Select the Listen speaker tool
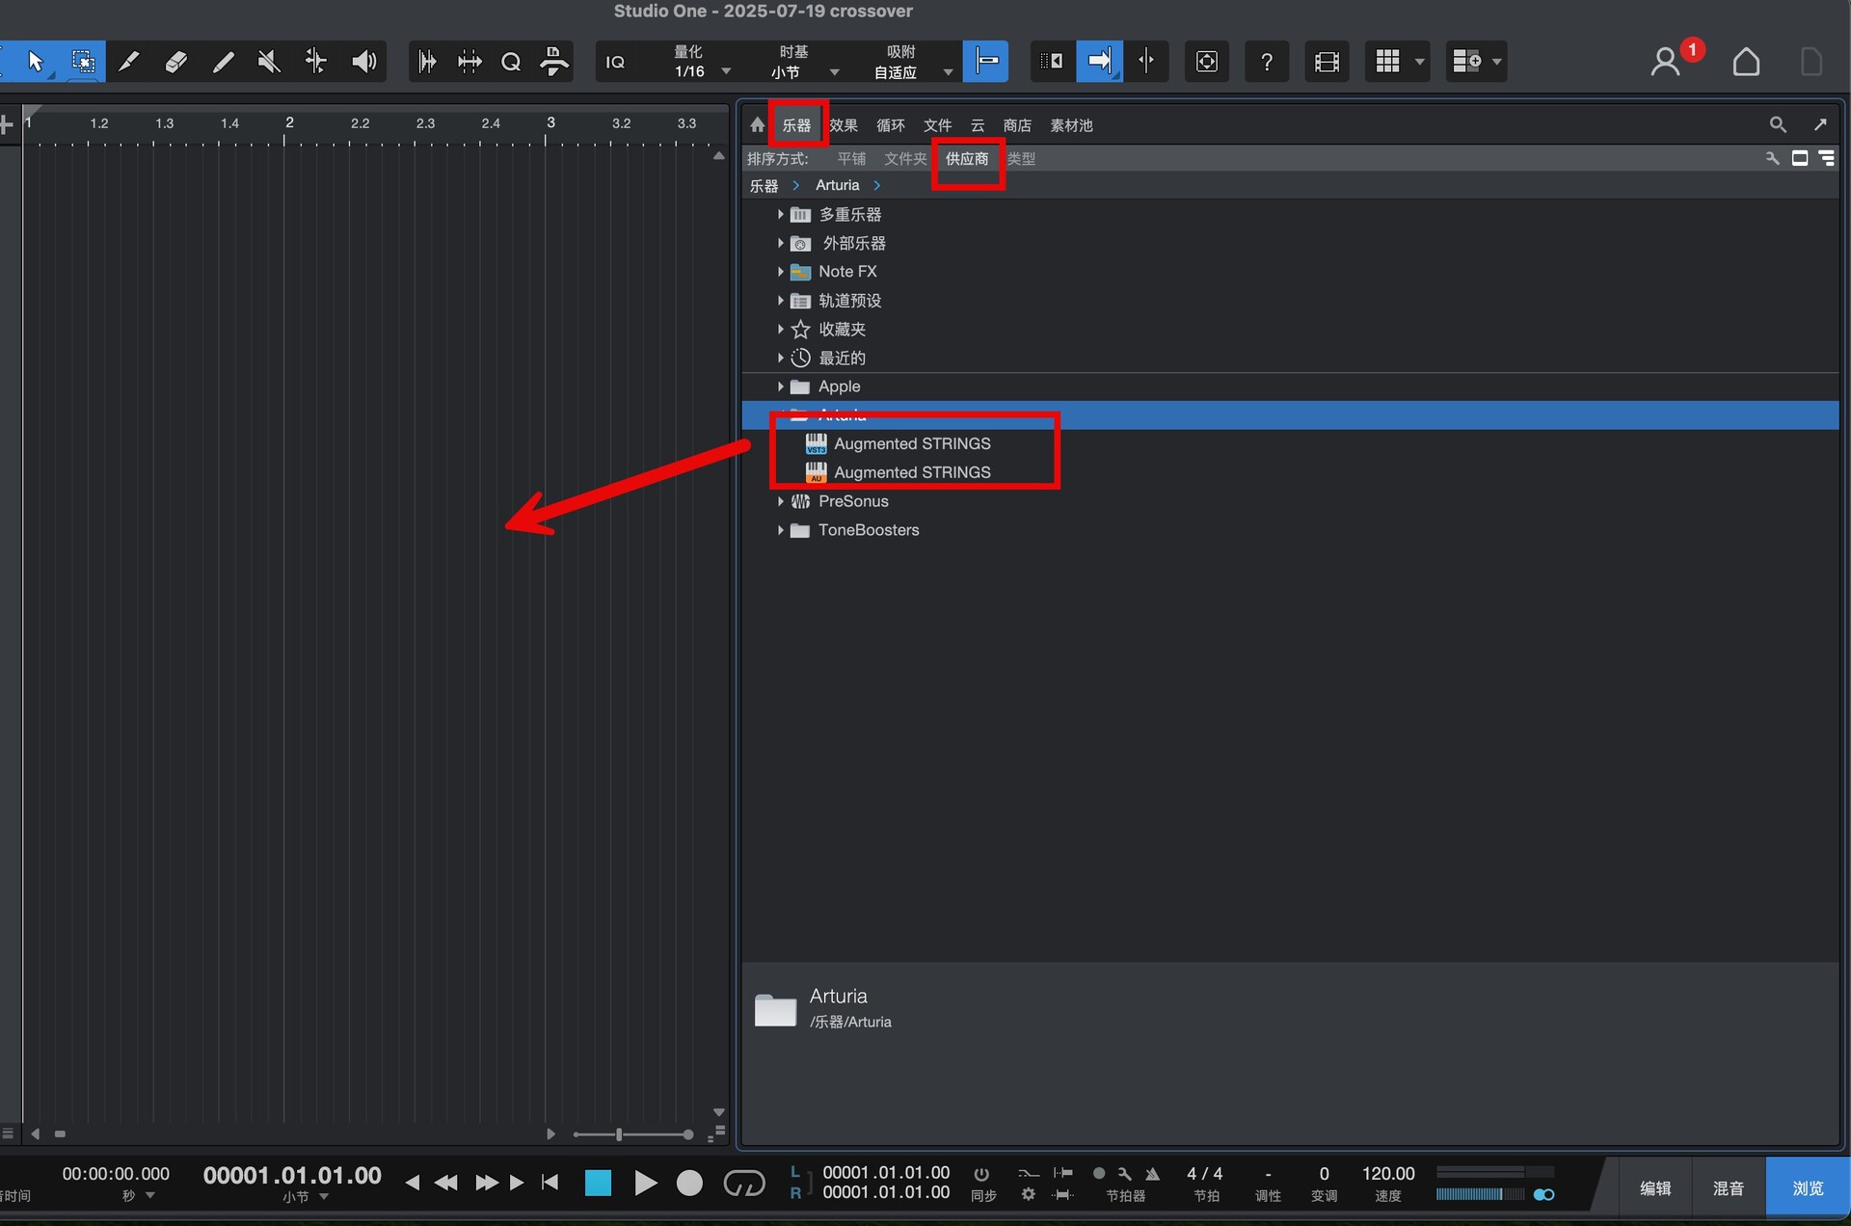1851x1226 pixels. [363, 62]
